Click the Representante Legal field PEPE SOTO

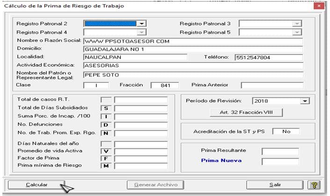(193, 75)
